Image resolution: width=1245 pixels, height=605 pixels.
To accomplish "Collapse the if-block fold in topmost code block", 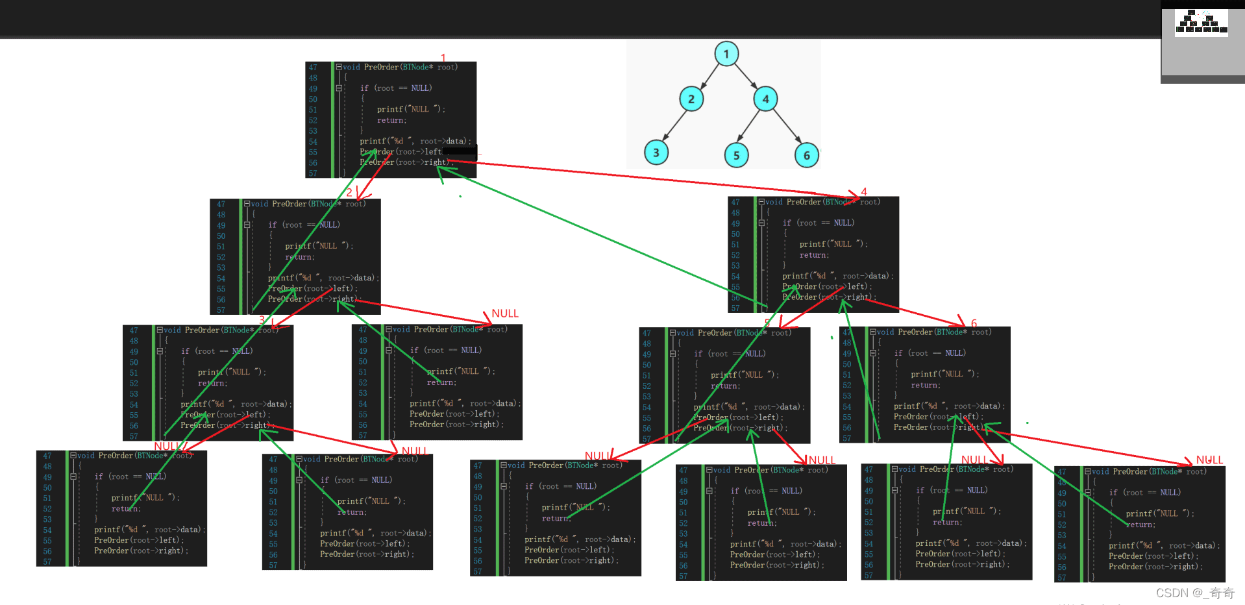I will point(339,88).
